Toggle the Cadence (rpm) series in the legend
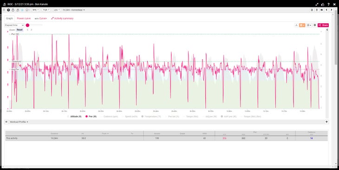This screenshot has width=339, height=170. (x=109, y=116)
